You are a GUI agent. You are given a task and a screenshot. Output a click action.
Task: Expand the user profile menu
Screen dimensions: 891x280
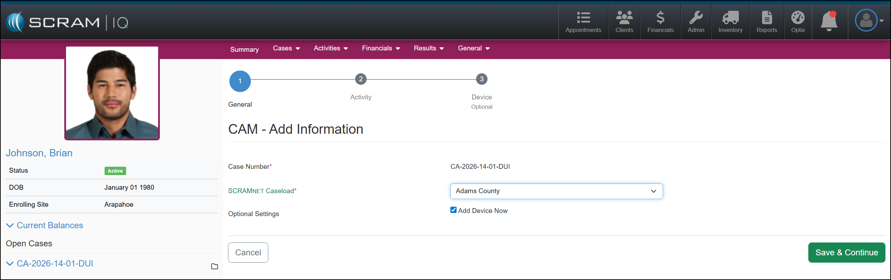(869, 20)
